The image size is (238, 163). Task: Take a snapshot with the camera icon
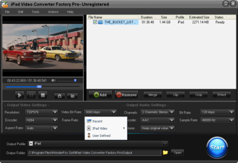[x=59, y=96]
